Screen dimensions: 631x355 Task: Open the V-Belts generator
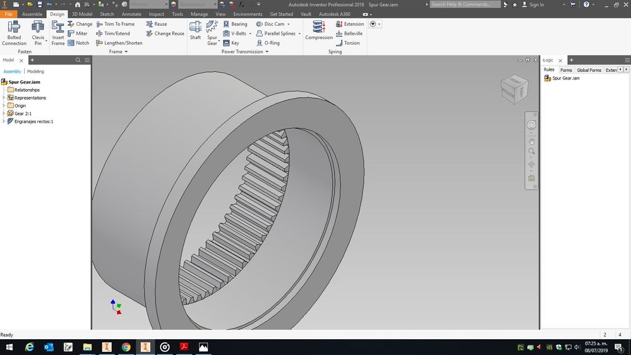coord(234,33)
